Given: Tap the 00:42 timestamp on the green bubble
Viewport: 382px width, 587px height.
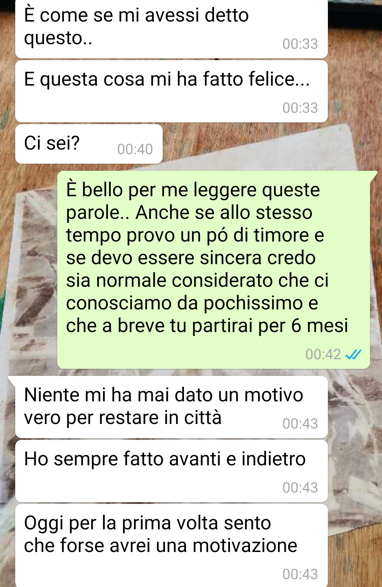Looking at the screenshot, I should coord(323,354).
